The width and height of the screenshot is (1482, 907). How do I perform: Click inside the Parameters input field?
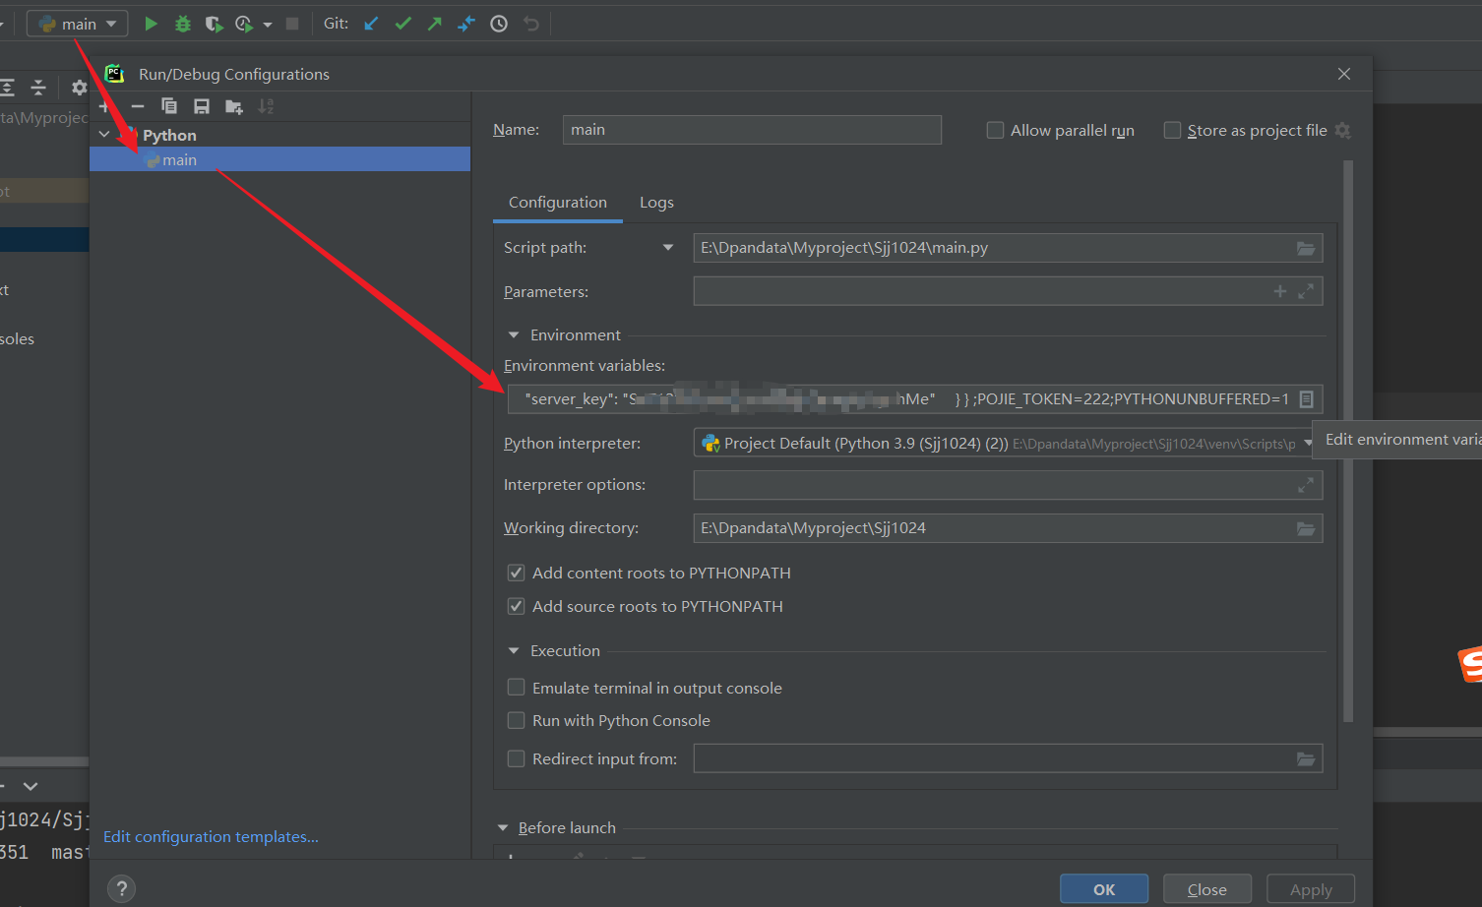984,290
